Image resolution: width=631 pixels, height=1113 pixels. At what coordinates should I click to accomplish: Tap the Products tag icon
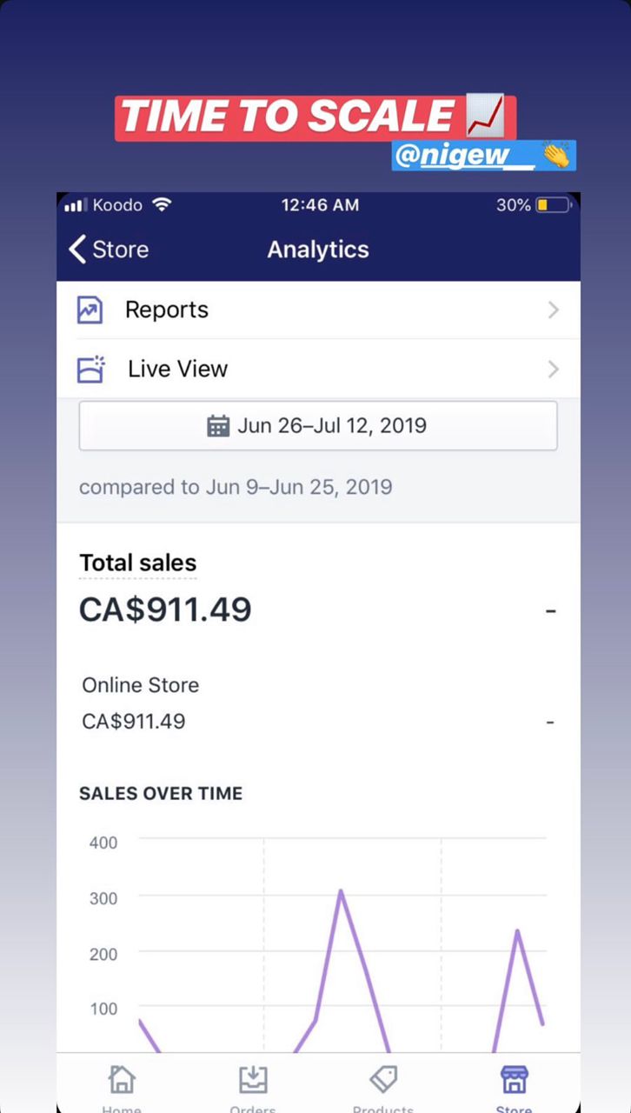pos(383,1080)
